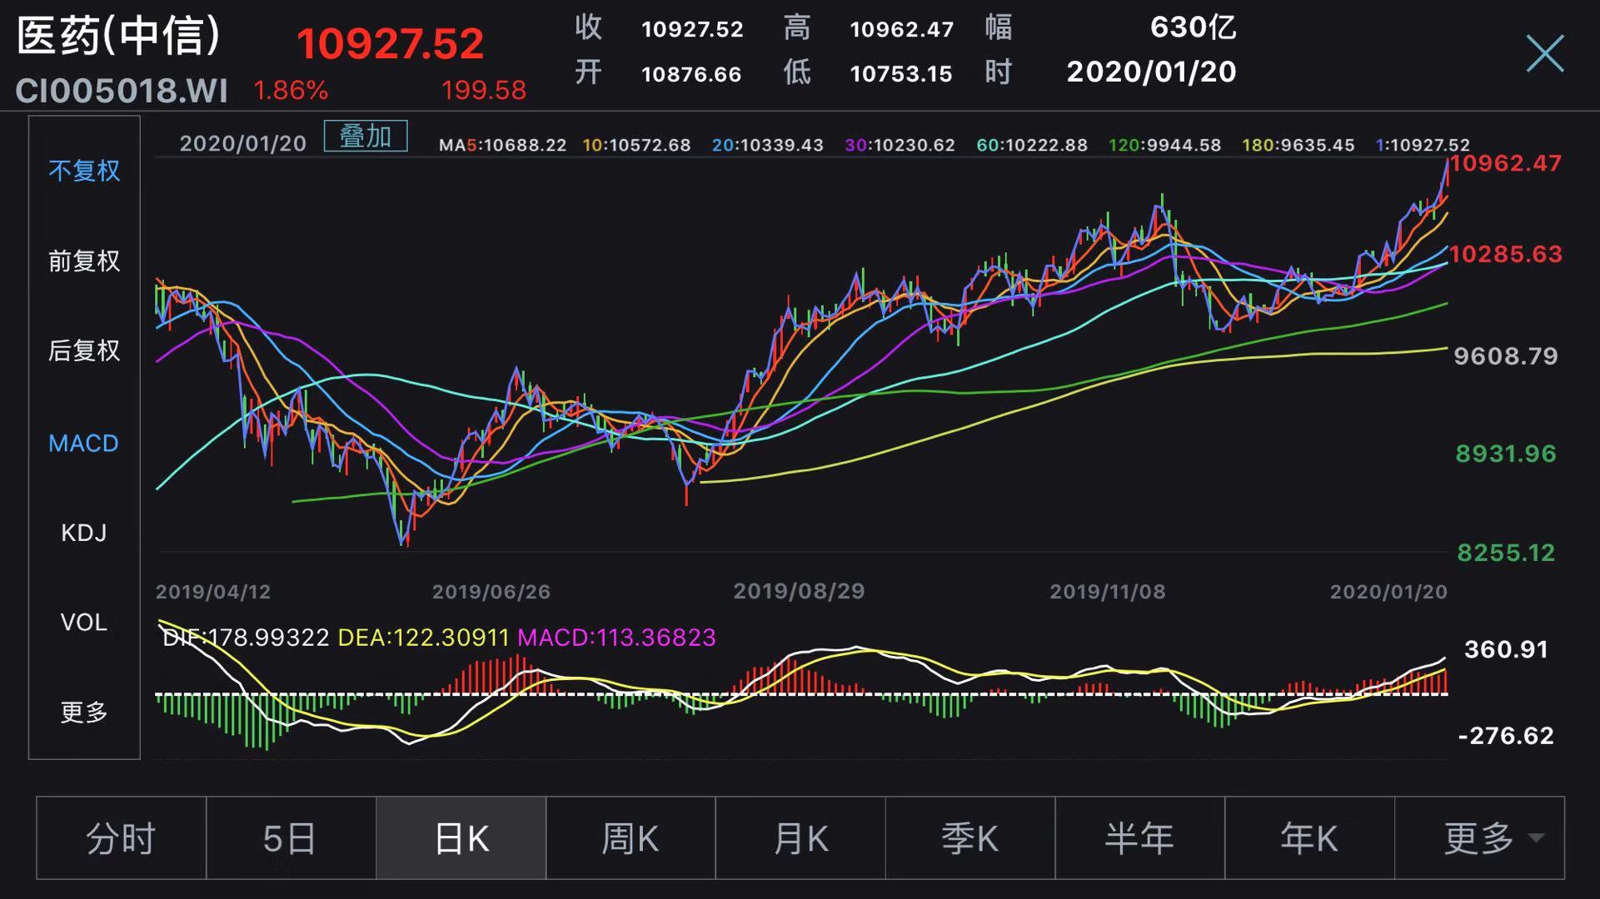The image size is (1600, 899).
Task: Open the 月K chart tab
Action: pos(800,838)
